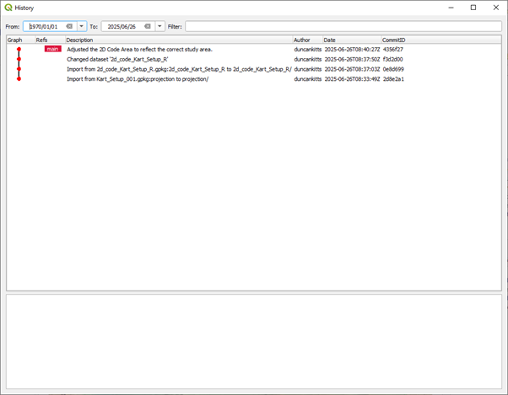
Task: Sort by the Description column header
Action: (x=178, y=40)
